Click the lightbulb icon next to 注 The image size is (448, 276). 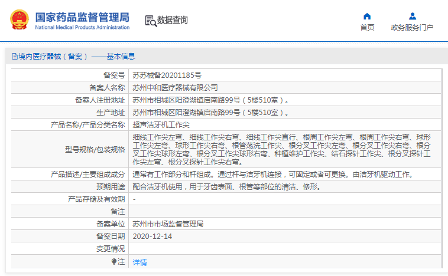pos(114,261)
